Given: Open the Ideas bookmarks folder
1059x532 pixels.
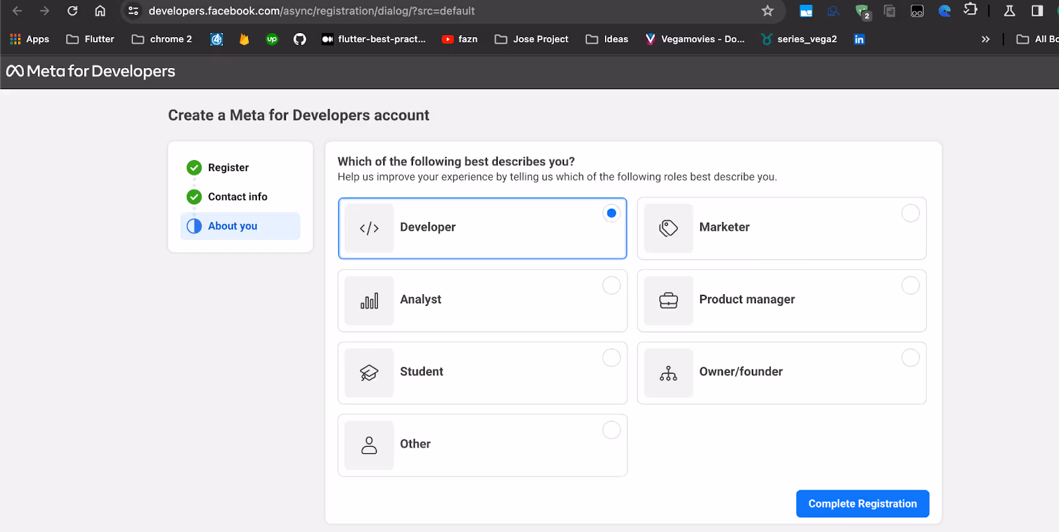Looking at the screenshot, I should [x=607, y=39].
